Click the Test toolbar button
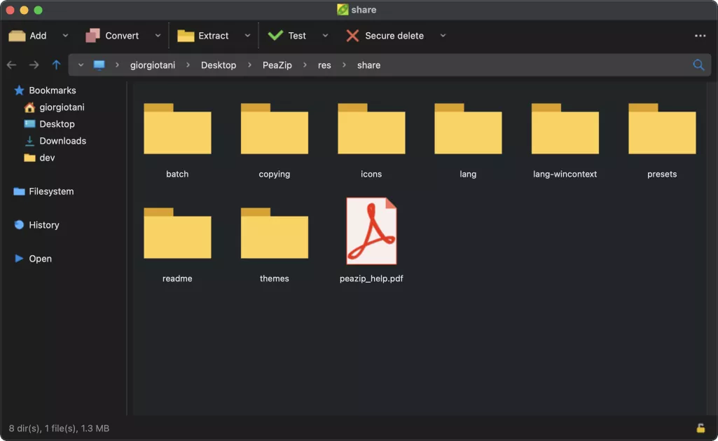 [x=286, y=36]
